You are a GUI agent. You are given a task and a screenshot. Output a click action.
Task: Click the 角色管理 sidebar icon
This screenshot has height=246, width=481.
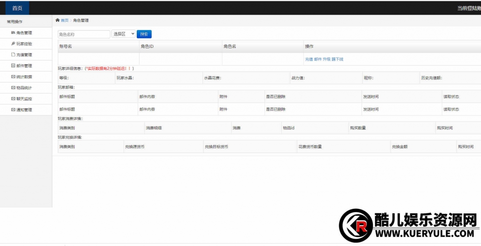click(13, 33)
